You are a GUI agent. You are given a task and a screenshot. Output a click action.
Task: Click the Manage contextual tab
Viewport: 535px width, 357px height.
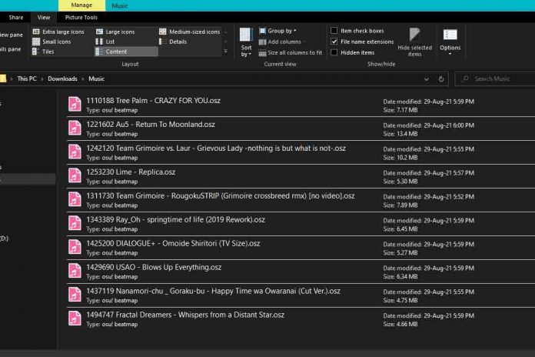(x=81, y=5)
